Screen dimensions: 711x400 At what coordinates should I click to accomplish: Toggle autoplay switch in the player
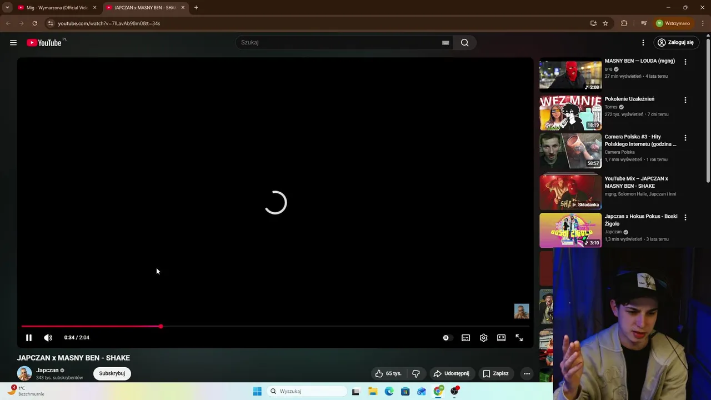447,338
